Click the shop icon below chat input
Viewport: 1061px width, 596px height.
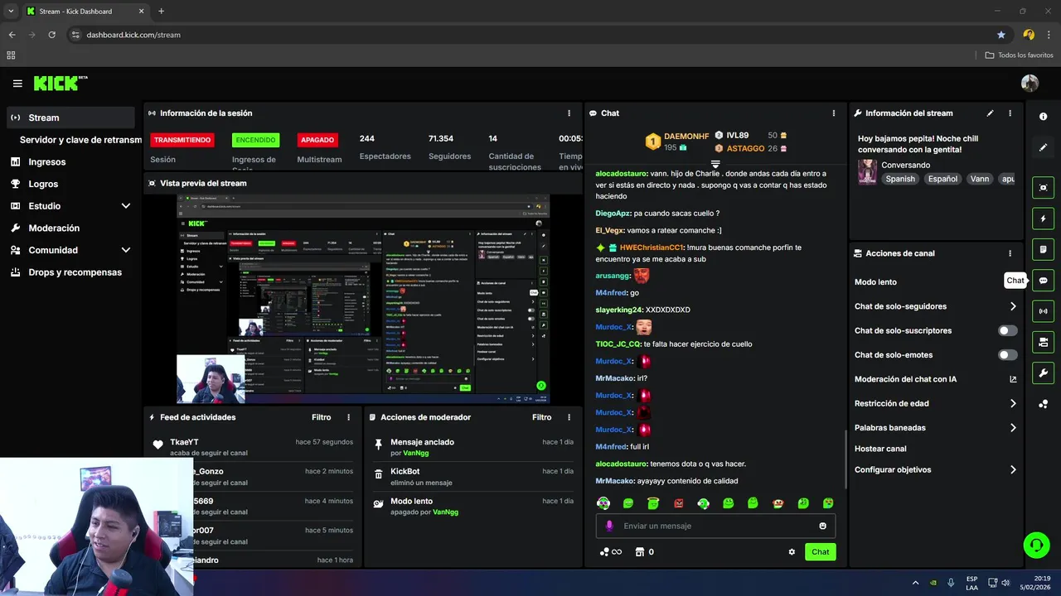(x=640, y=552)
